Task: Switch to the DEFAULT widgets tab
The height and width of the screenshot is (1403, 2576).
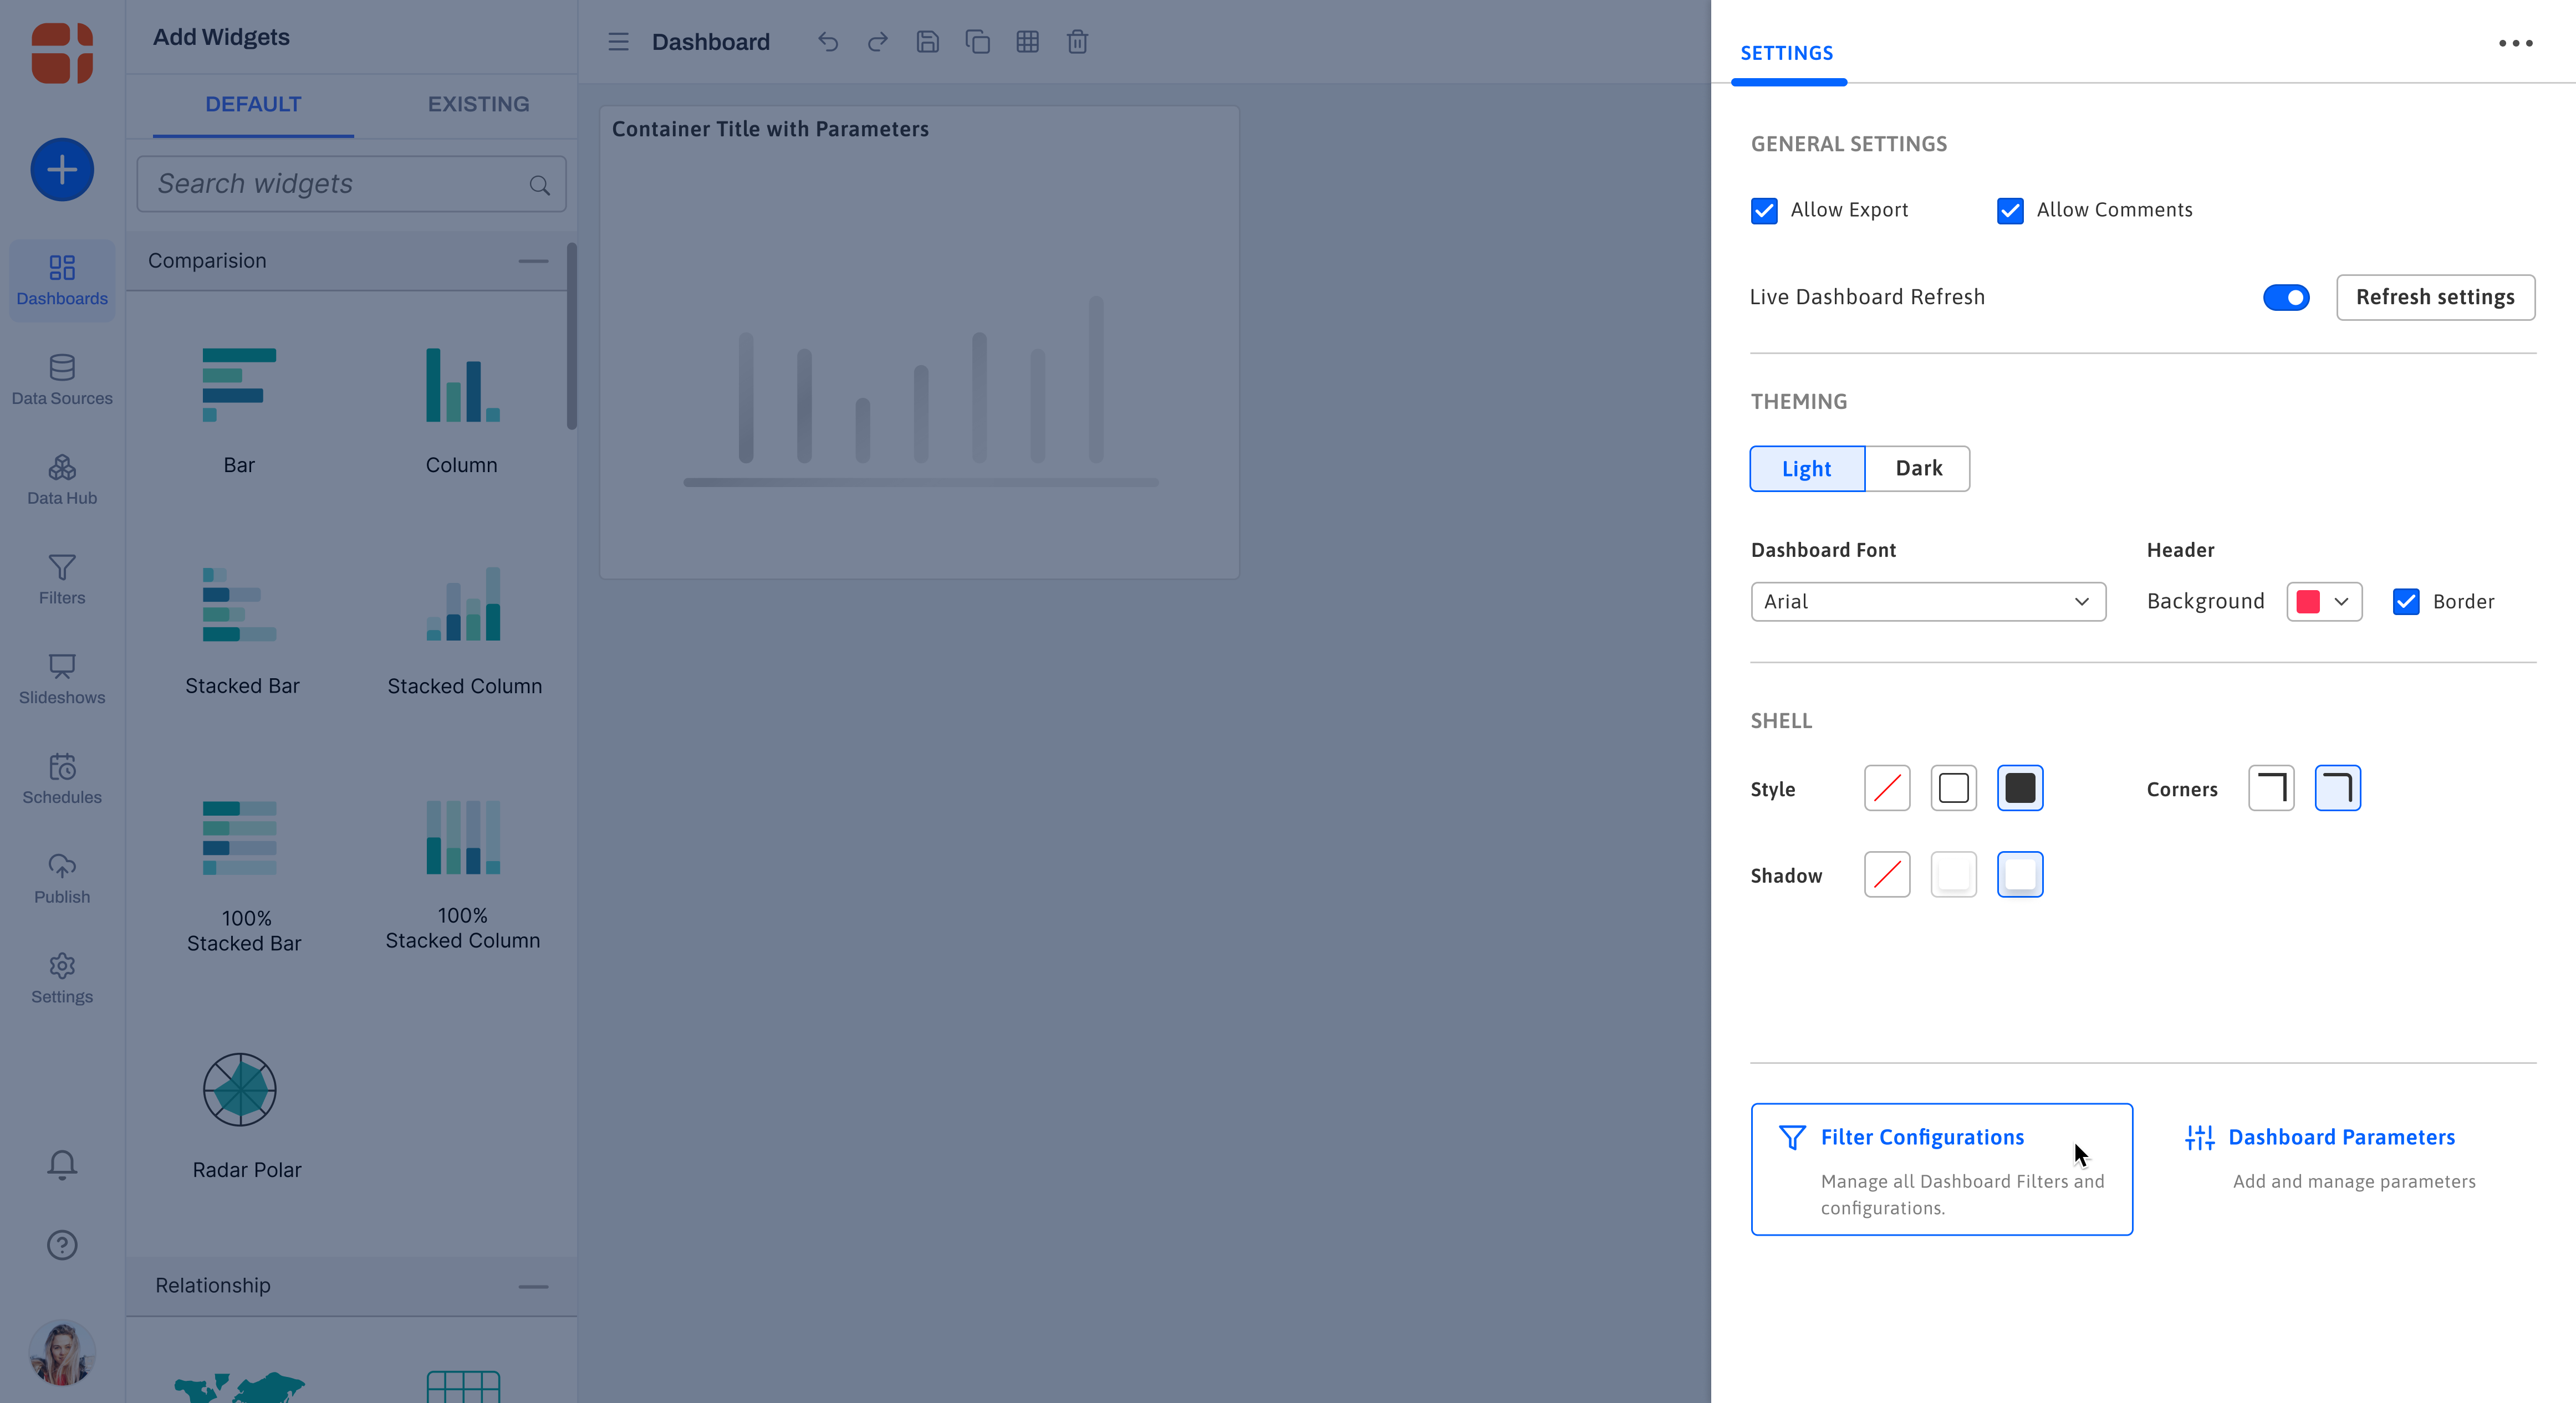Action: 253,105
